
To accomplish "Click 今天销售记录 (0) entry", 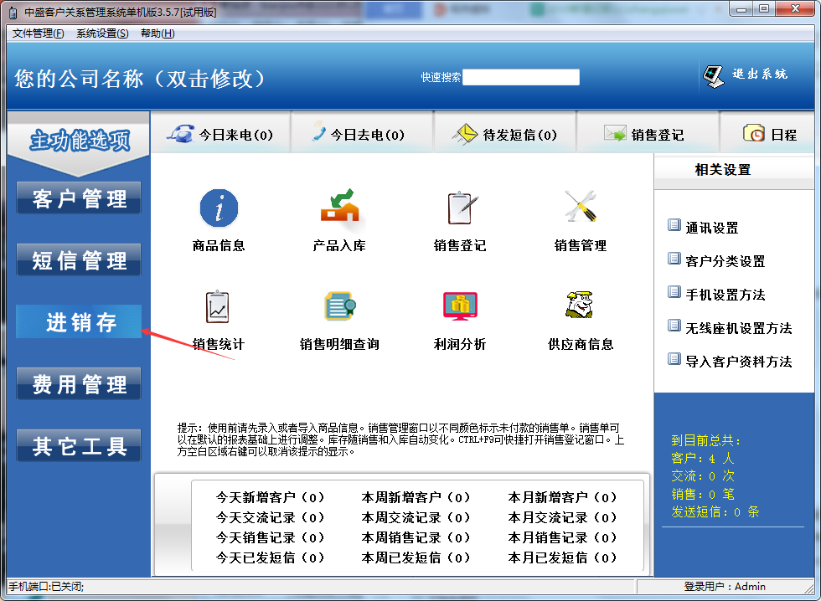I will 270,537.
